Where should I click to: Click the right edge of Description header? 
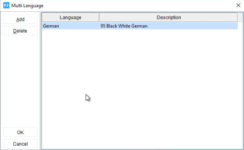point(237,17)
